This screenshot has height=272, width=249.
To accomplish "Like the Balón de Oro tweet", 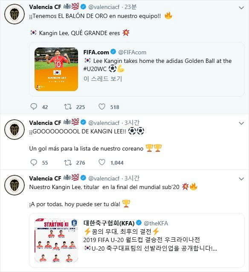I will [102, 106].
